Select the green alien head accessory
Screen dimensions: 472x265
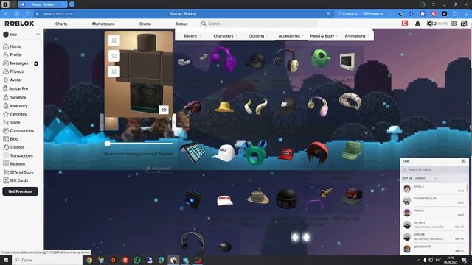tap(320, 58)
